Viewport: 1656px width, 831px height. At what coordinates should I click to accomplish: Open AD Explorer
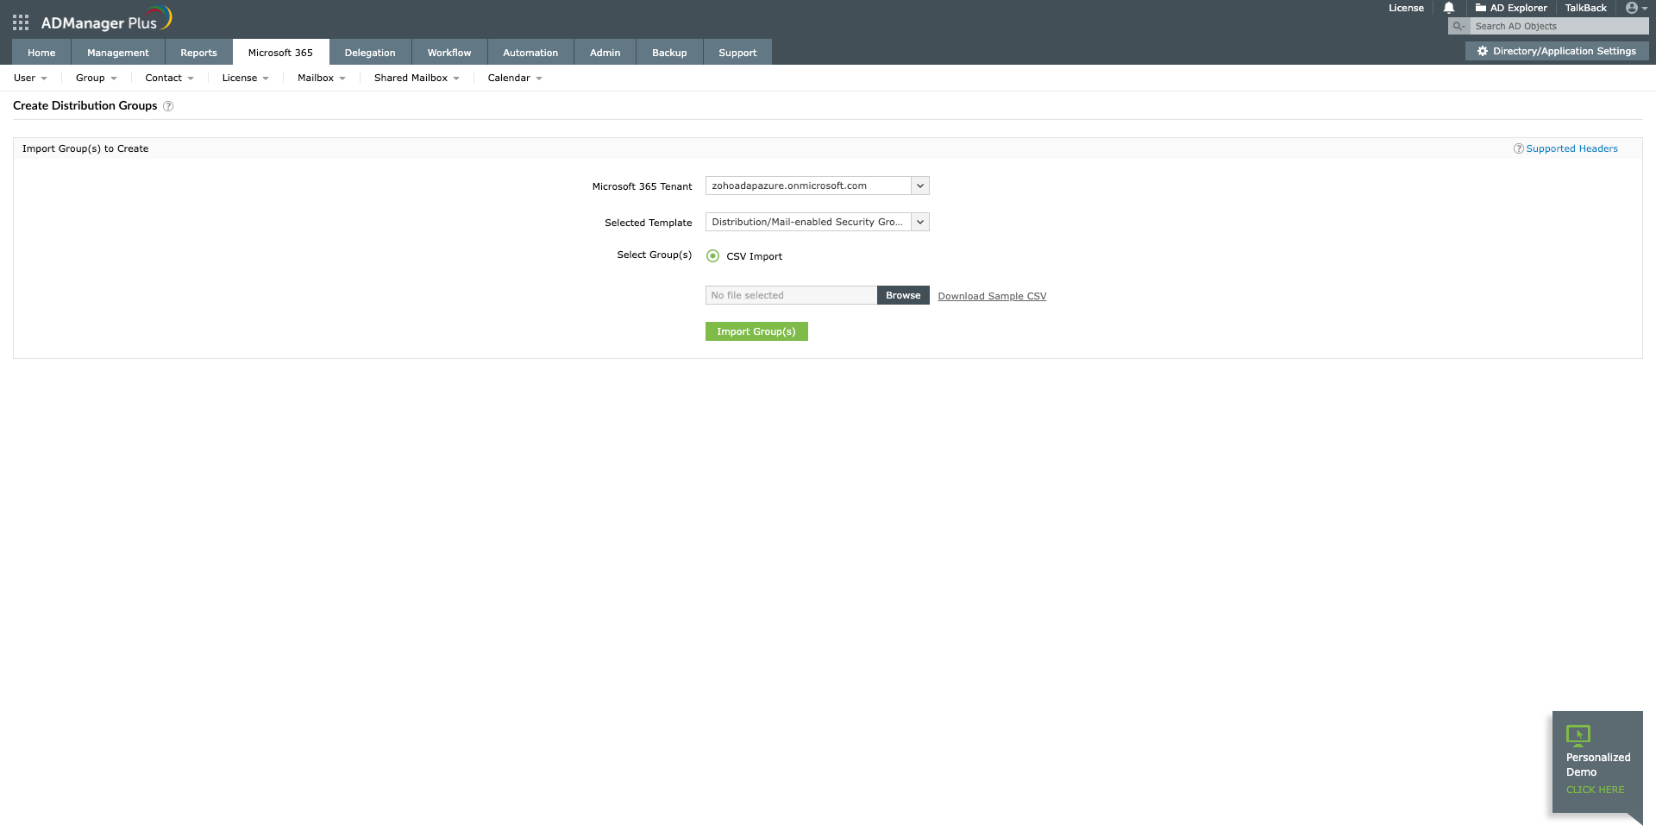(1511, 8)
